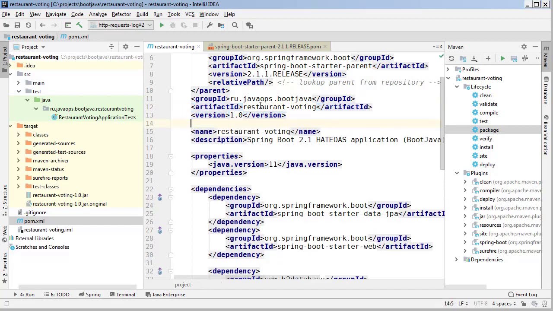This screenshot has width=553, height=311.
Task: Run http-requests-log#2 with the green play icon
Action: click(x=162, y=25)
